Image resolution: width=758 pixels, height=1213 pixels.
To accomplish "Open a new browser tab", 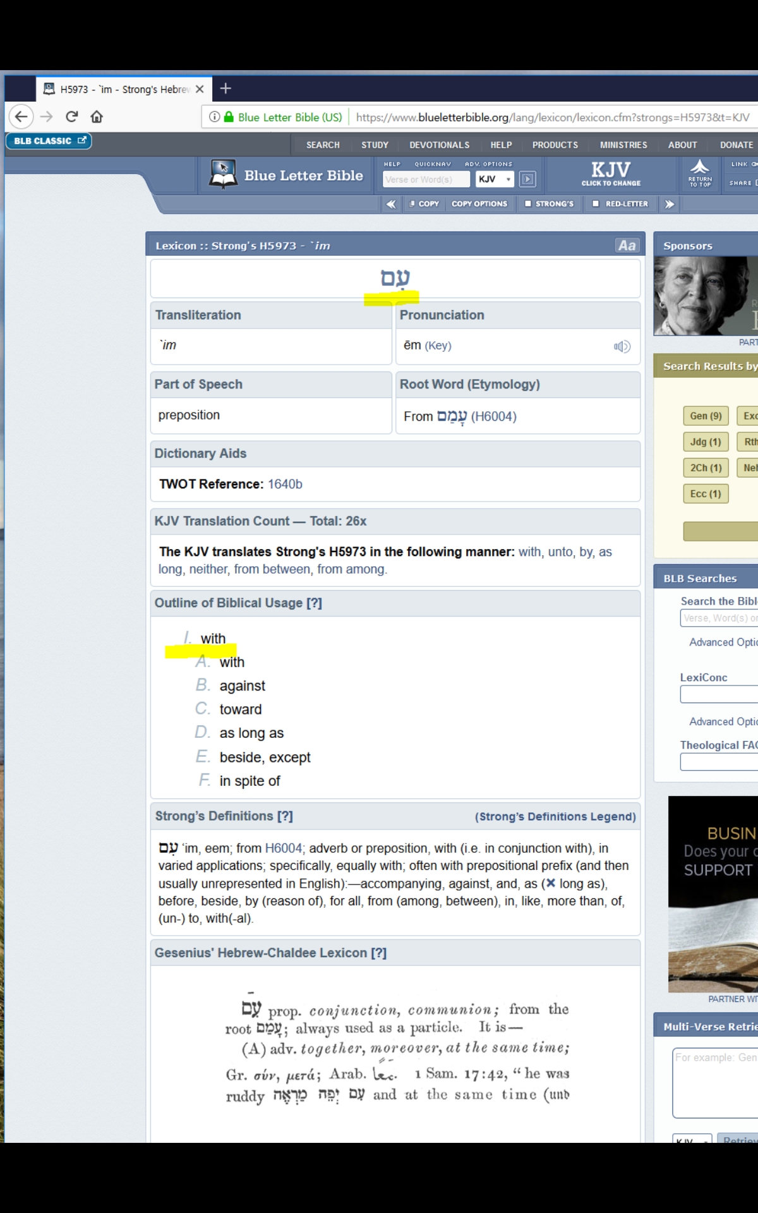I will click(226, 89).
